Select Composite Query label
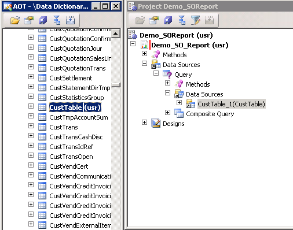293x230 pixels. point(210,114)
